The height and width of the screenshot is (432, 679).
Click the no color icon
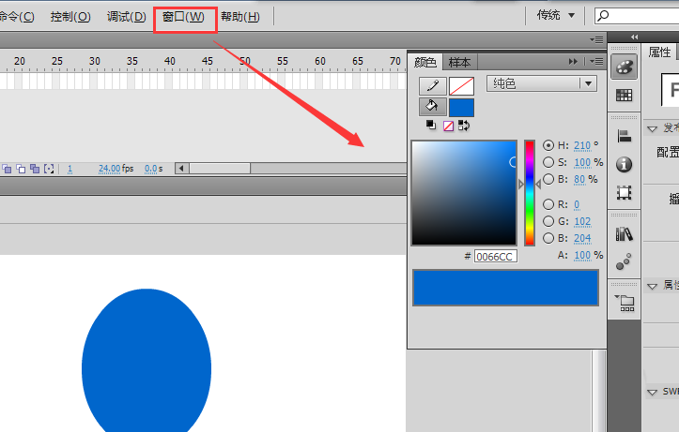(x=448, y=126)
